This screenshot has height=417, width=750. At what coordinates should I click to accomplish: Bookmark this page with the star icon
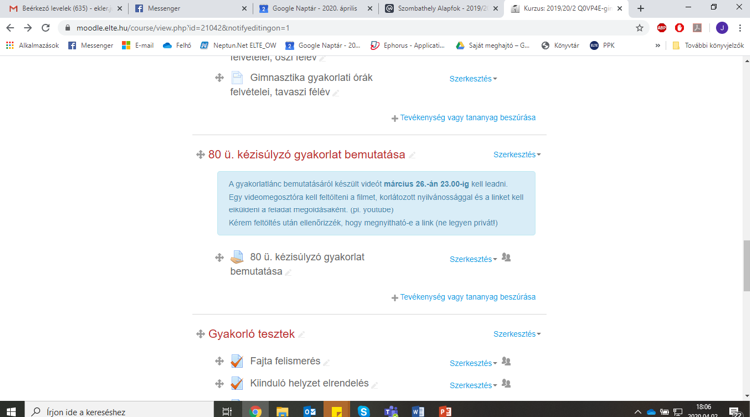click(x=640, y=28)
